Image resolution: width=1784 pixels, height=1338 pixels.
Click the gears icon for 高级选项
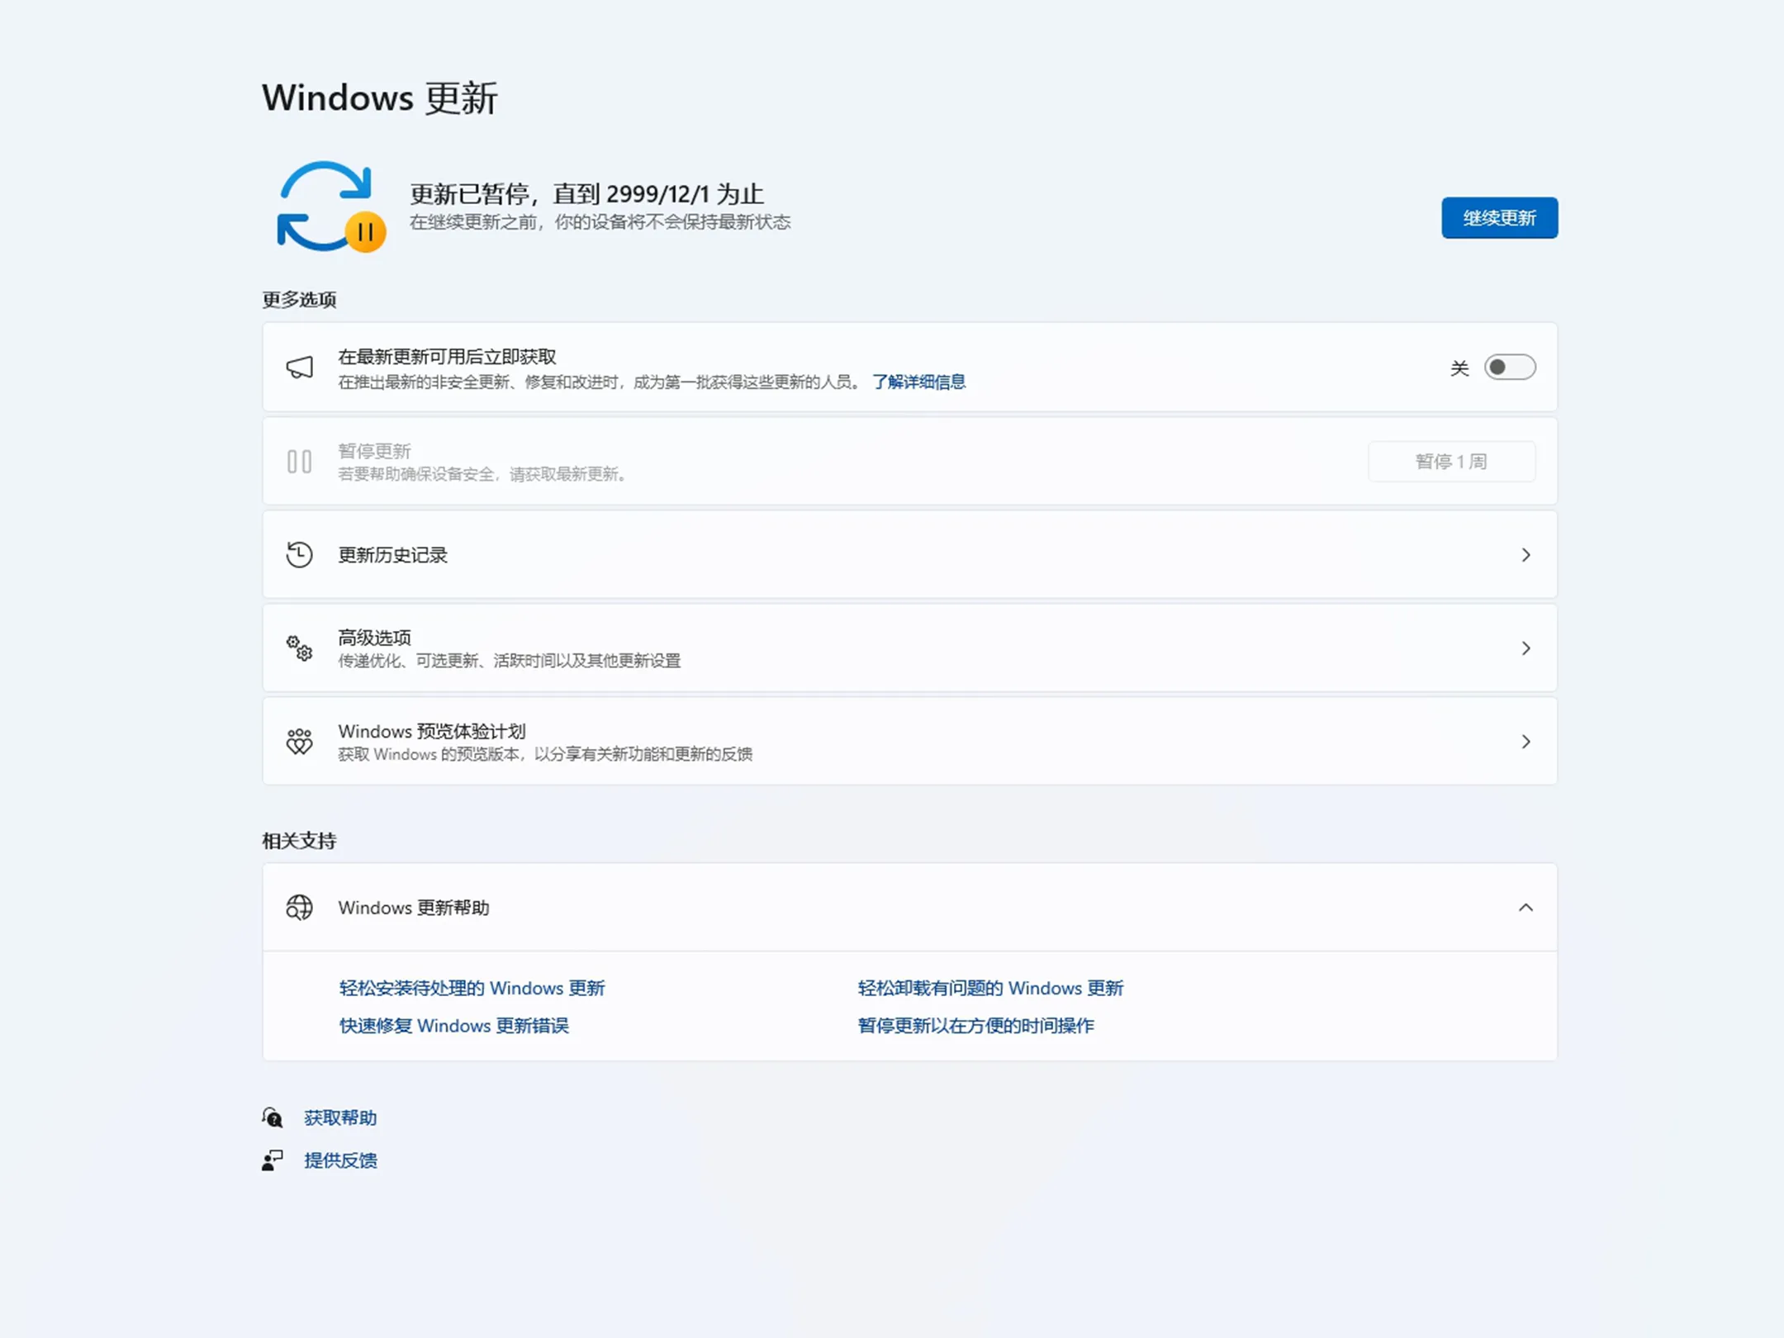click(299, 648)
